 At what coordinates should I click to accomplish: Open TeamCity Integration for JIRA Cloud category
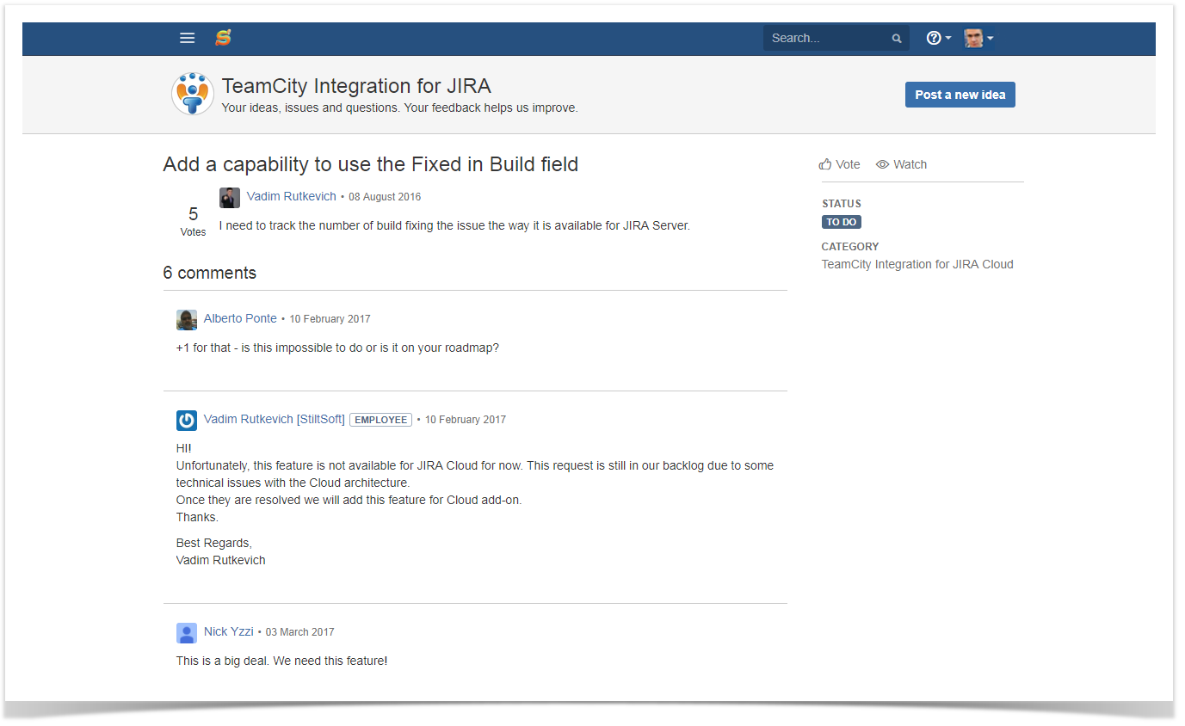point(917,264)
